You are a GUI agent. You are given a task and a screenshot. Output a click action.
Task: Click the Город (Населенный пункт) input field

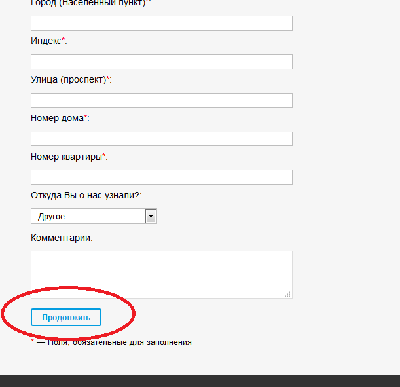pos(161,24)
